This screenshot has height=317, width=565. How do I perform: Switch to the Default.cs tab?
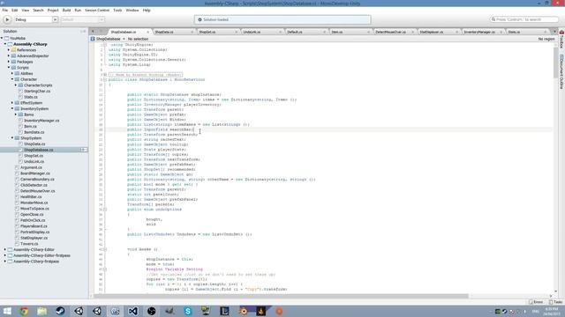pyautogui.click(x=294, y=32)
